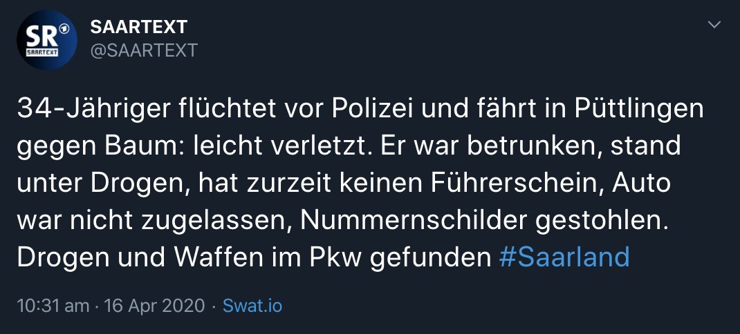Click the white "SR" letters in avatar
Screen dimensions: 740x334
click(41, 35)
